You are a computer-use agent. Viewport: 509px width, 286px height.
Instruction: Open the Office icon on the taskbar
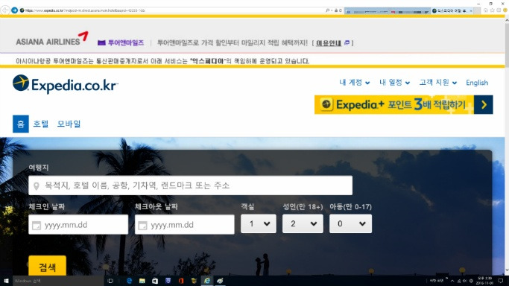pyautogui.click(x=181, y=281)
